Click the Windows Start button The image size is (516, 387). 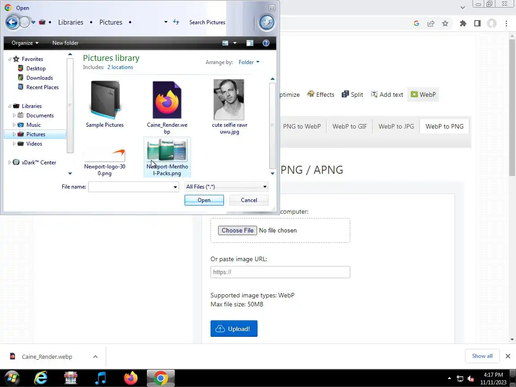12,378
